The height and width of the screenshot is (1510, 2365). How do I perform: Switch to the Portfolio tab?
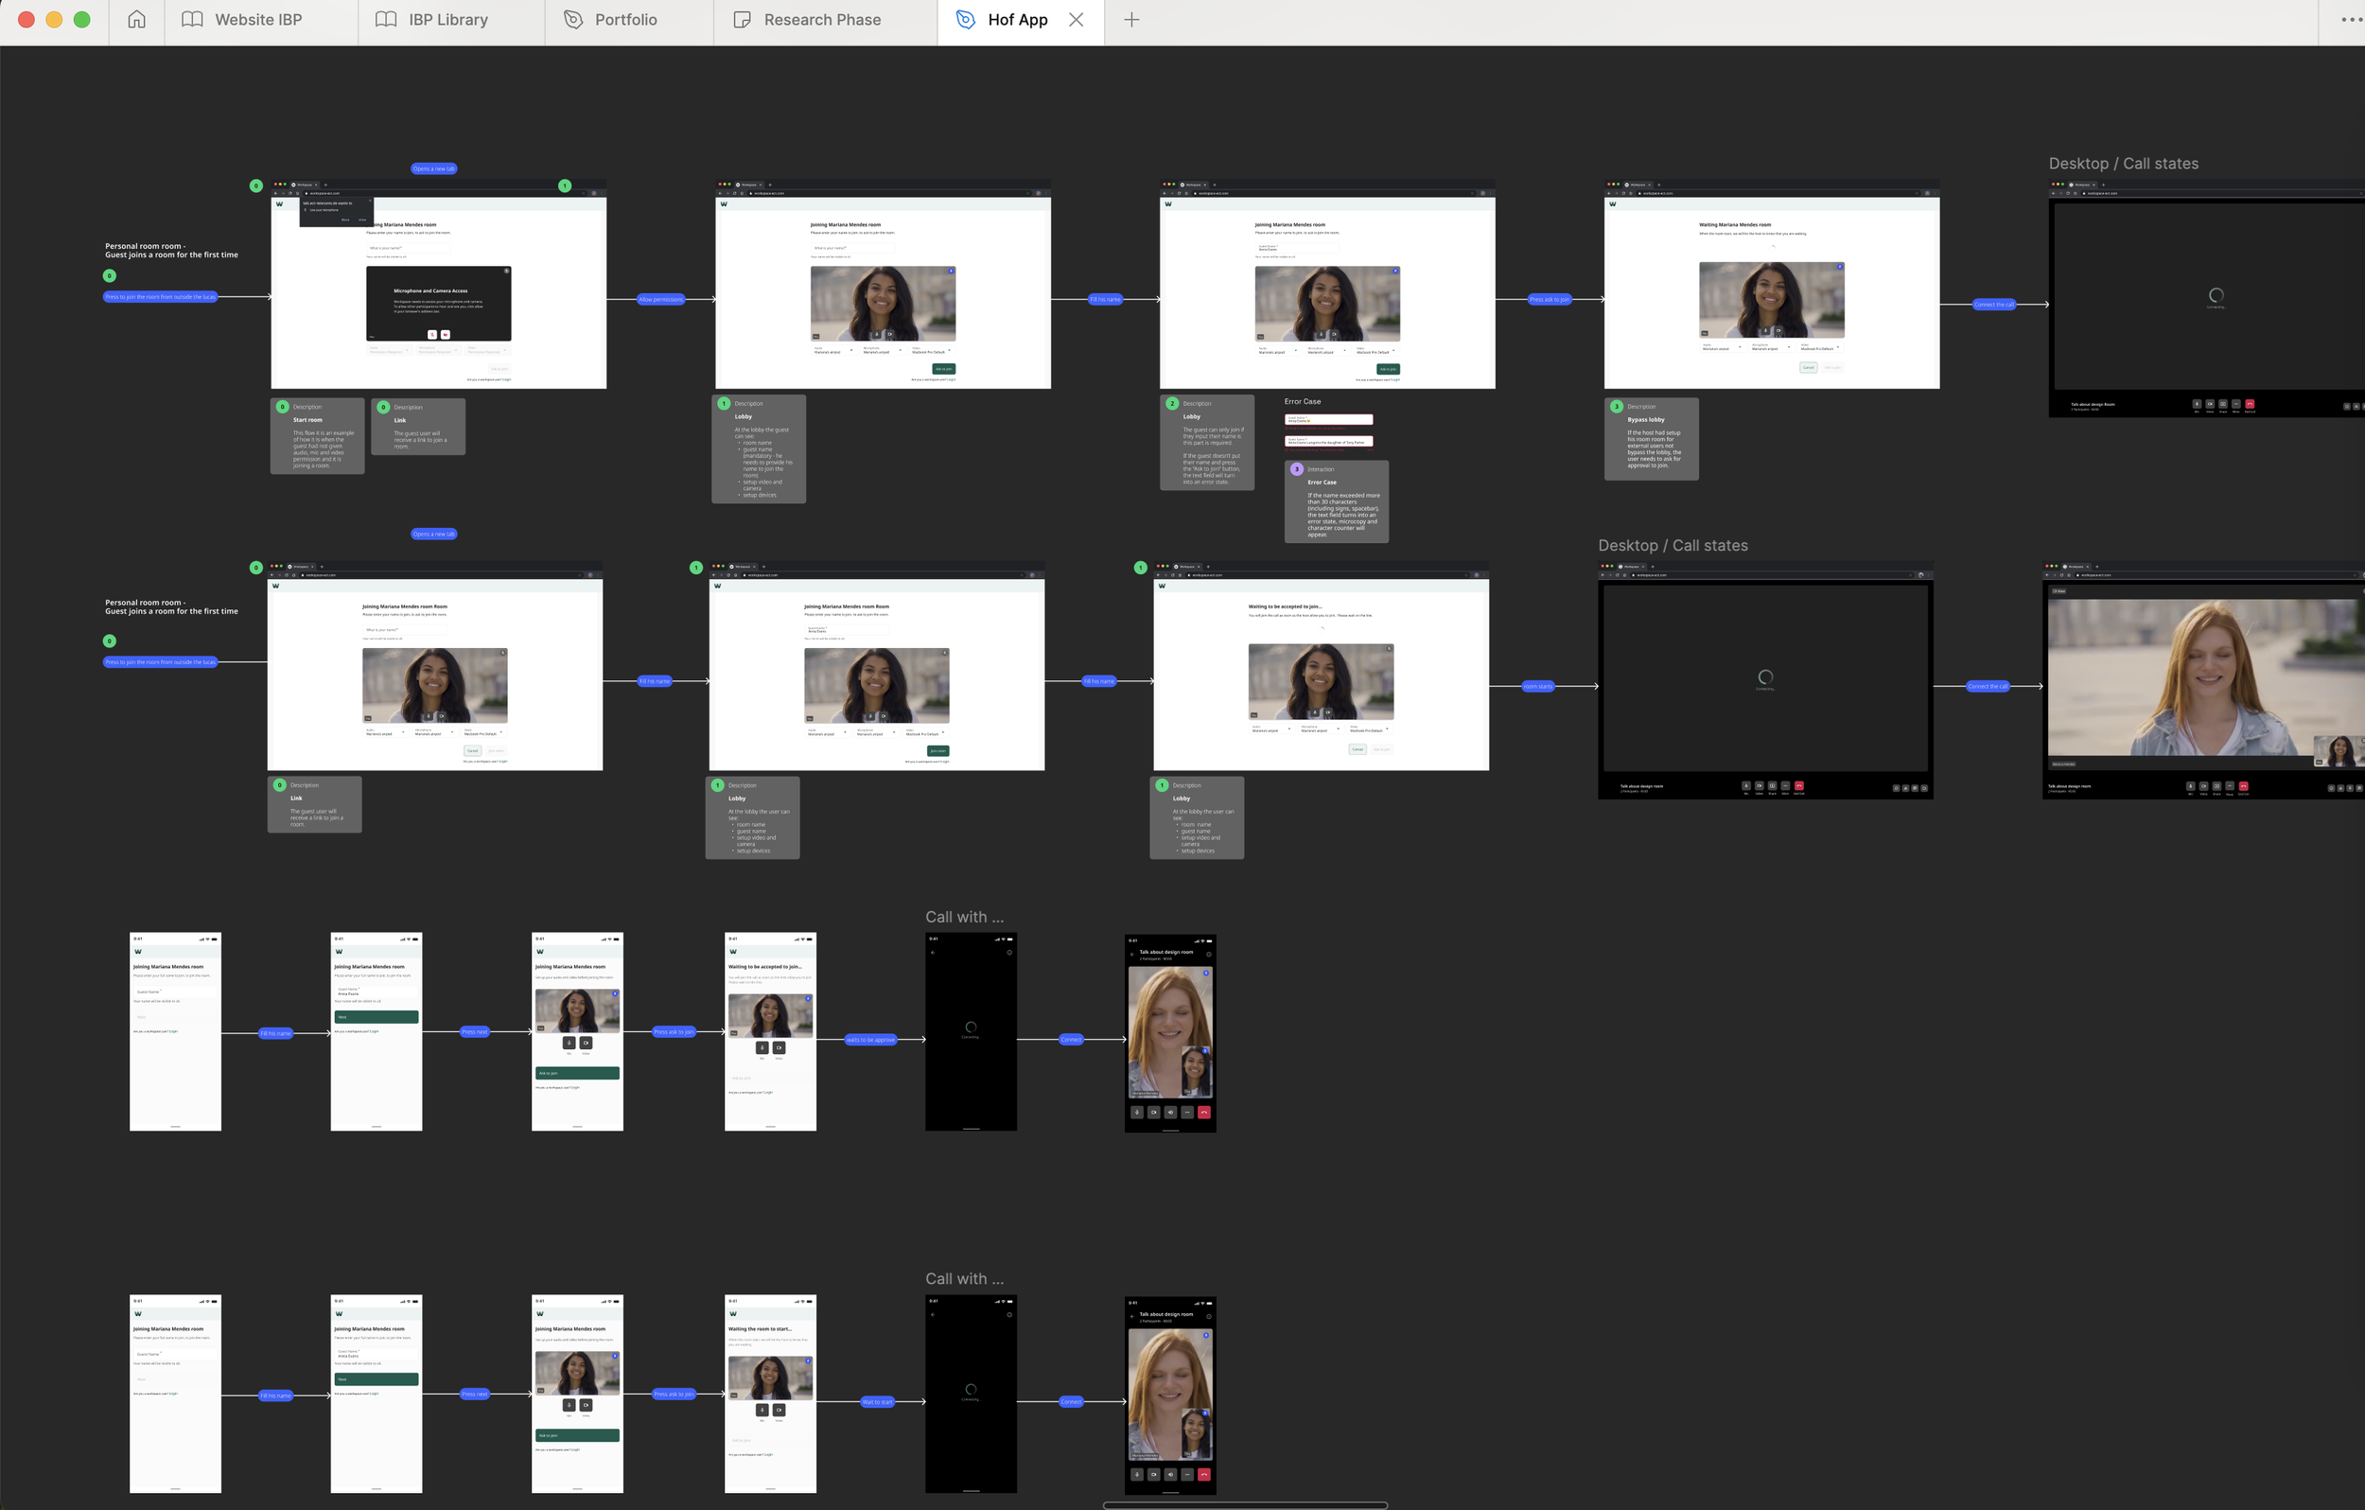pyautogui.click(x=628, y=20)
